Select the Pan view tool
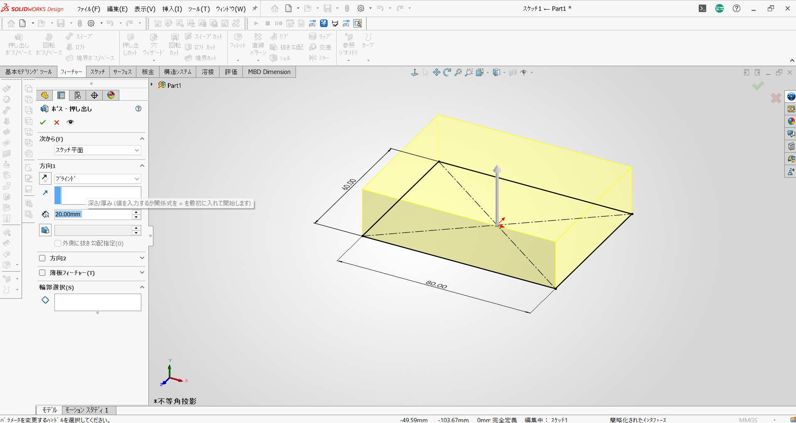This screenshot has height=423, width=796. click(x=436, y=72)
